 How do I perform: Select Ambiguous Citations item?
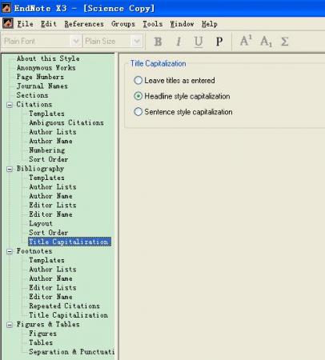[66, 122]
